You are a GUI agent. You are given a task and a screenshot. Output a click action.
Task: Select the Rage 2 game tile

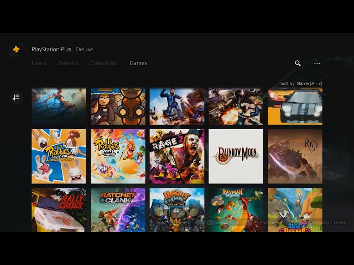tap(177, 156)
